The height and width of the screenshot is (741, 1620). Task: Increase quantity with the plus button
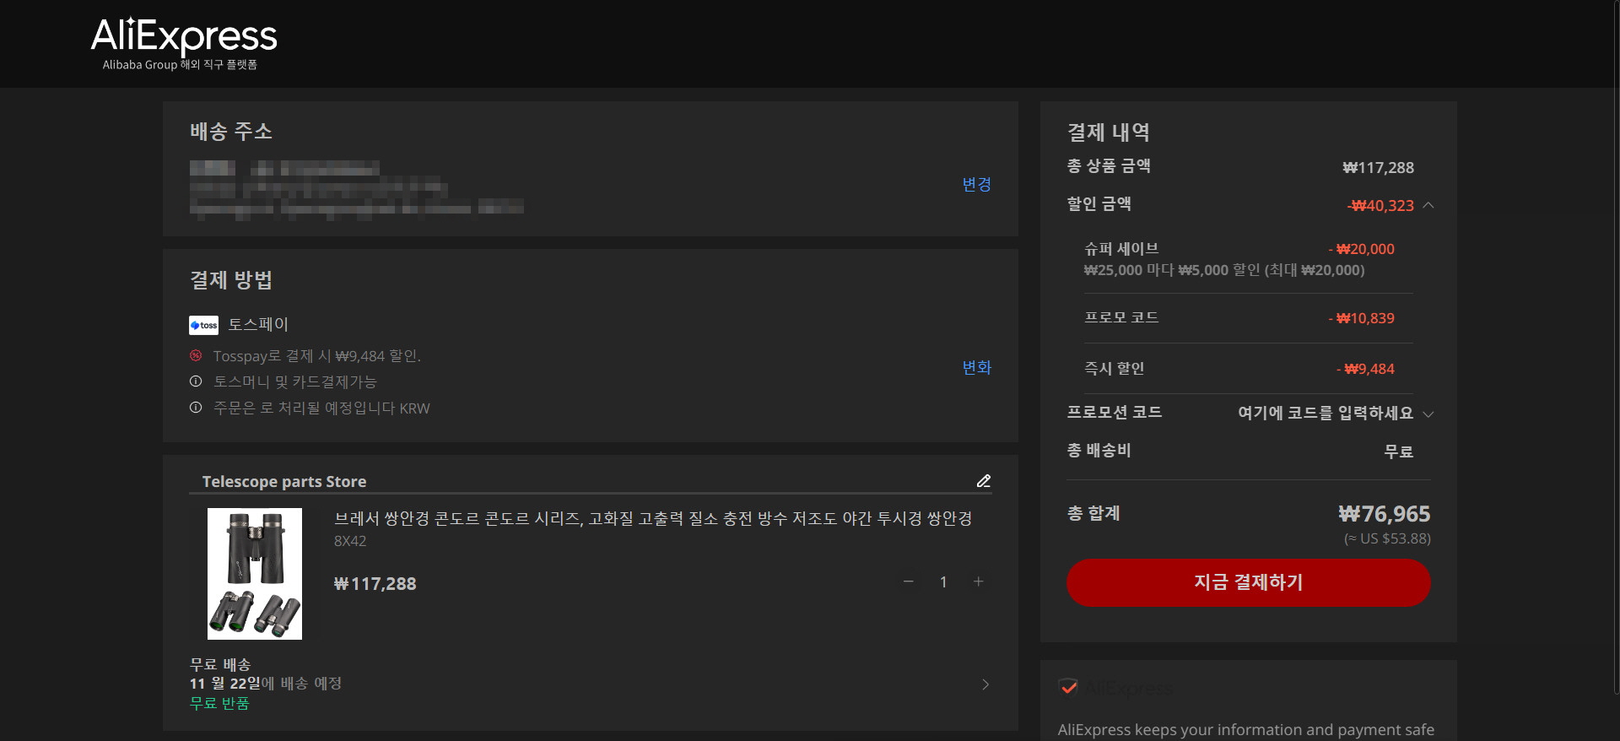(x=979, y=581)
